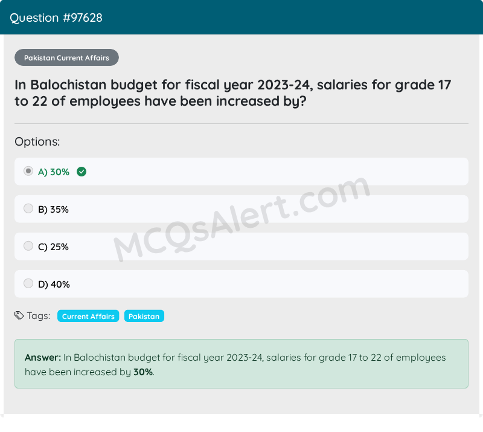Click the green answer explanation box
Viewport: 483px width, 432px height.
click(241, 364)
